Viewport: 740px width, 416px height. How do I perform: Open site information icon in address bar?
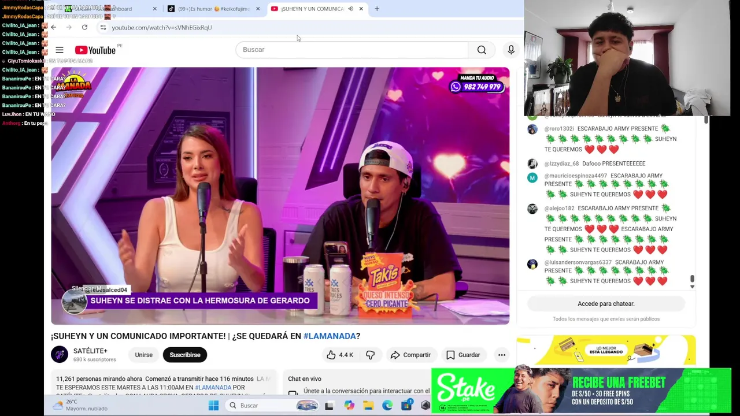[103, 27]
